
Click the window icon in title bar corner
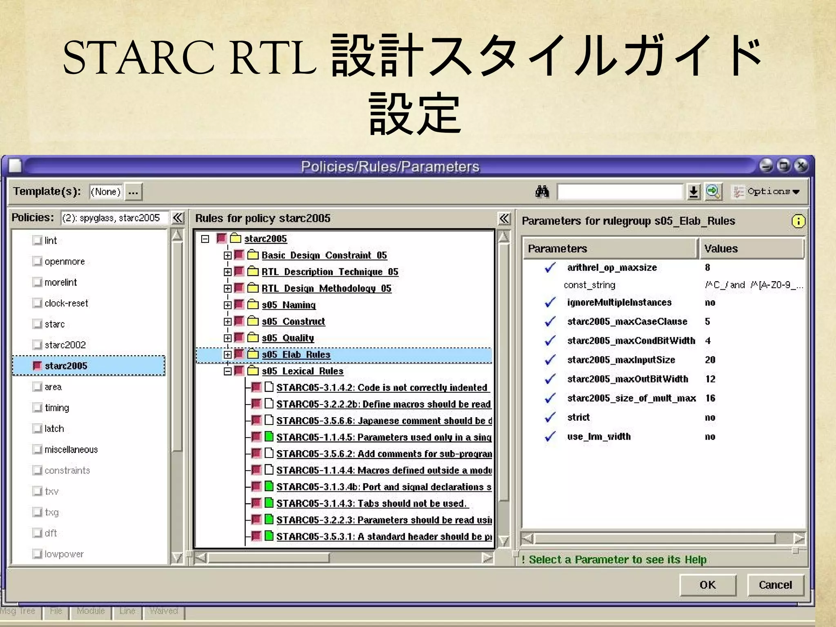click(15, 166)
